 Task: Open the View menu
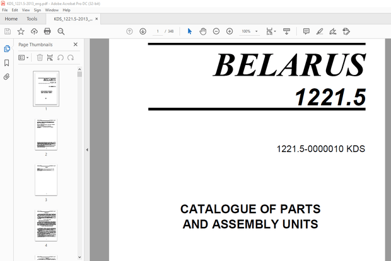tap(26, 10)
